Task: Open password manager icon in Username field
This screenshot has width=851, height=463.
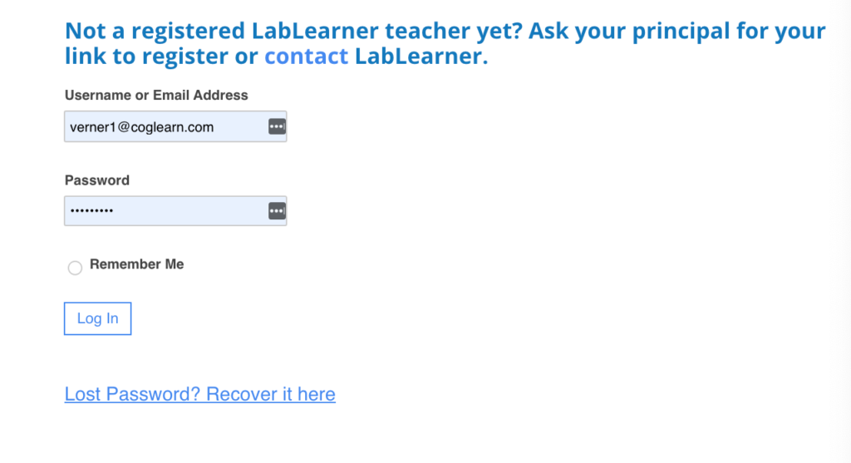Action: coord(277,126)
